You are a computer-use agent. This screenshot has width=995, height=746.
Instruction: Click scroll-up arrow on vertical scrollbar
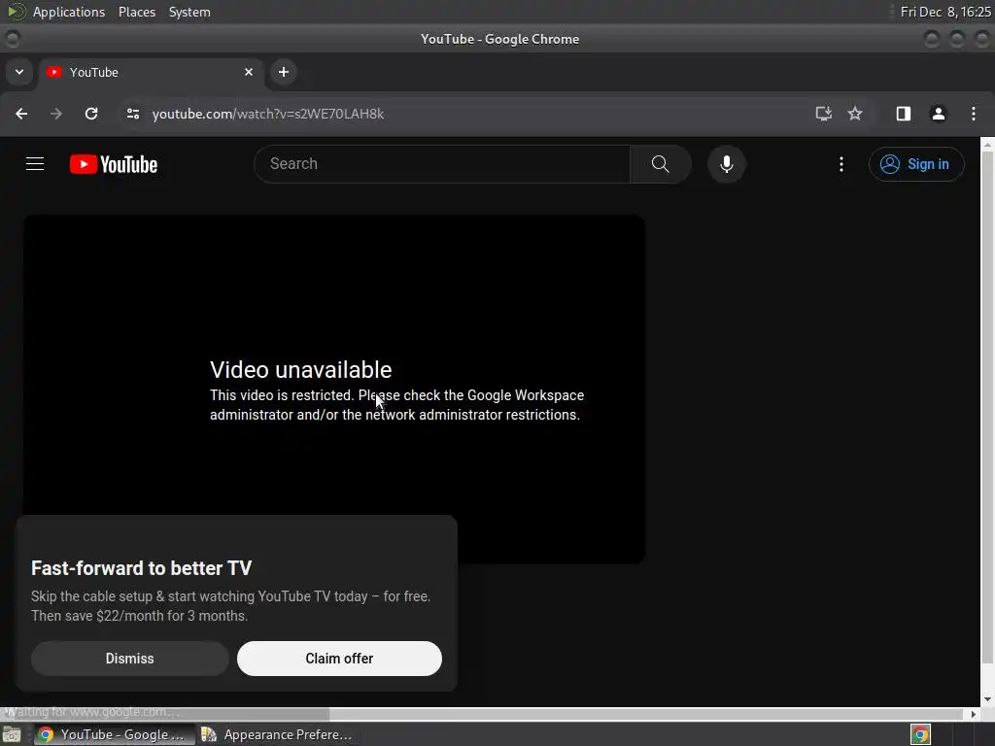click(x=987, y=146)
